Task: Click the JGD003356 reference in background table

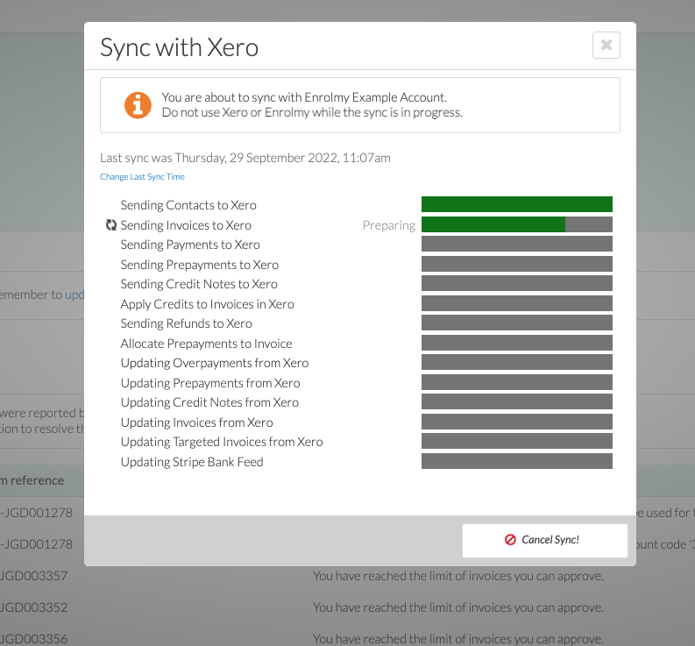Action: [33, 639]
